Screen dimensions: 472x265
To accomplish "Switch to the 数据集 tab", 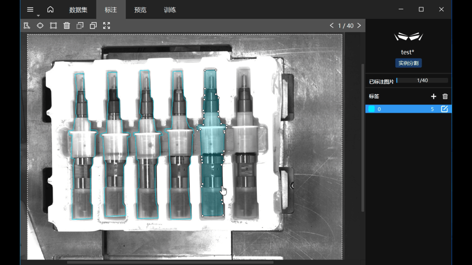I will (78, 10).
